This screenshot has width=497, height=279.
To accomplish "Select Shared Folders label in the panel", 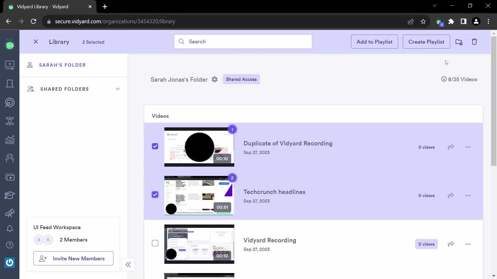I will [64, 89].
